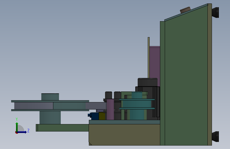
Task: Click the red X axis dot at triad origin
Action: (x=16, y=132)
